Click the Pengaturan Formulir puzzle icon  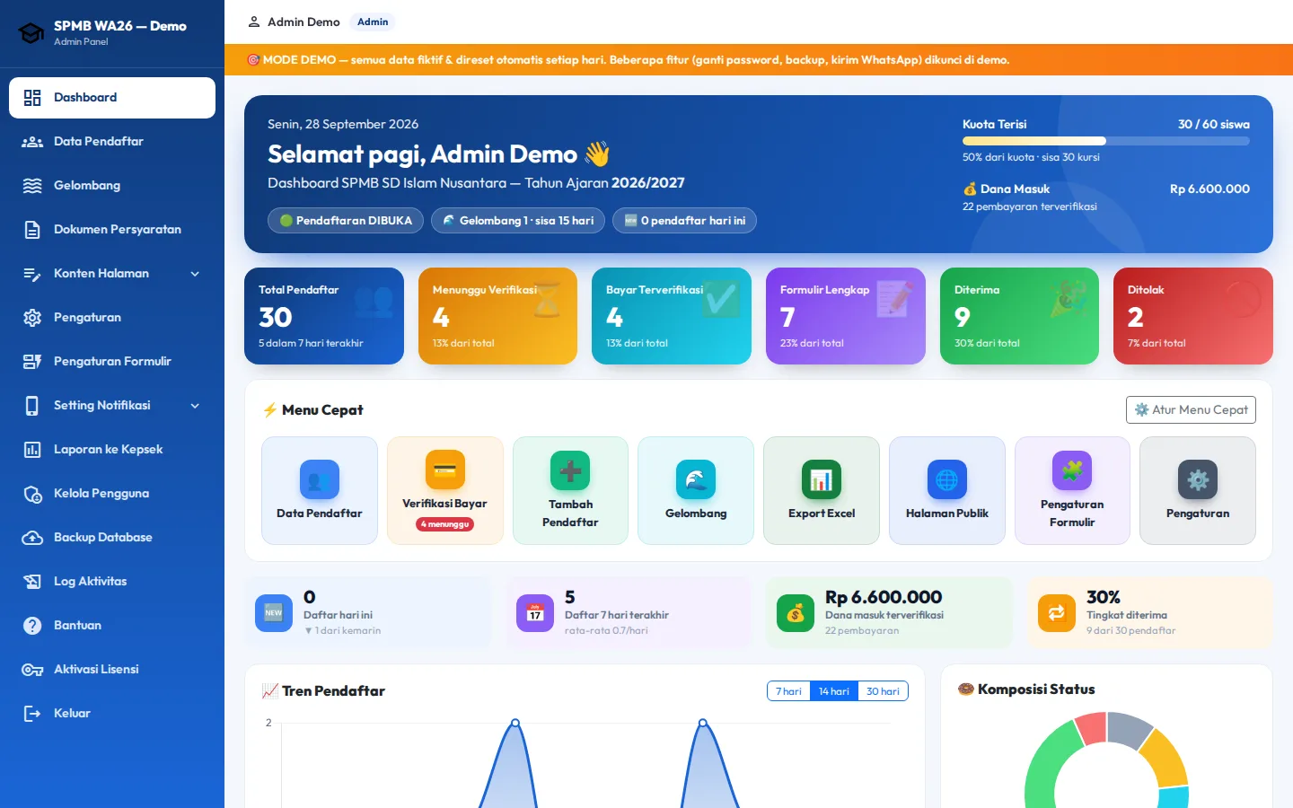point(1072,470)
